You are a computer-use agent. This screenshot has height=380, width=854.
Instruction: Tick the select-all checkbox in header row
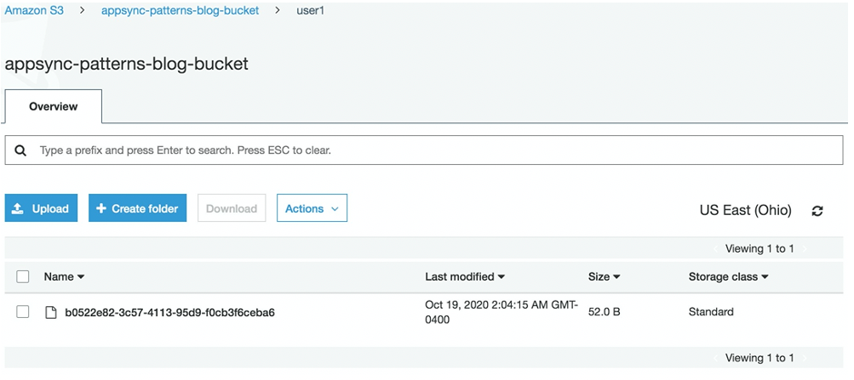(23, 276)
